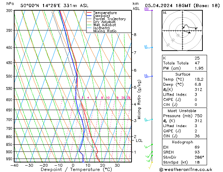Click the hodograph circular plot
Screen dimensions: 223x172
tap(184, 32)
